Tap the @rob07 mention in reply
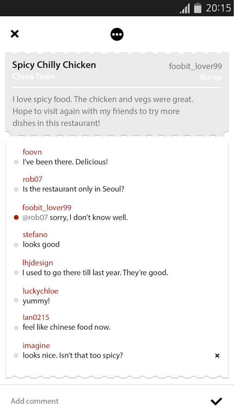Screen dimensions: 234x417 (x=35, y=217)
